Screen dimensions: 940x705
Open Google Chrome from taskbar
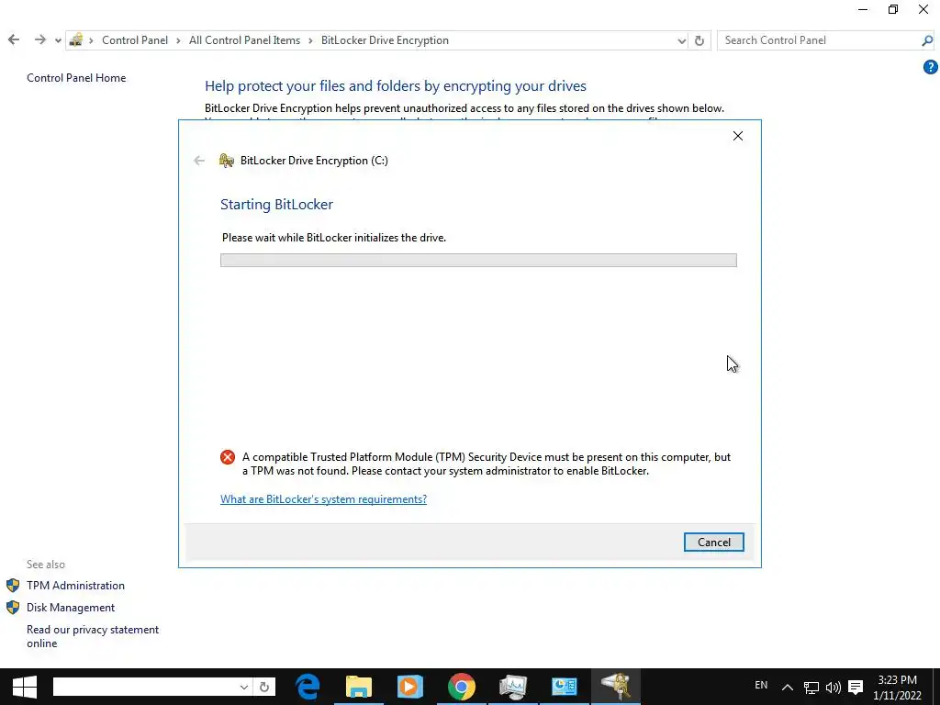tap(461, 687)
